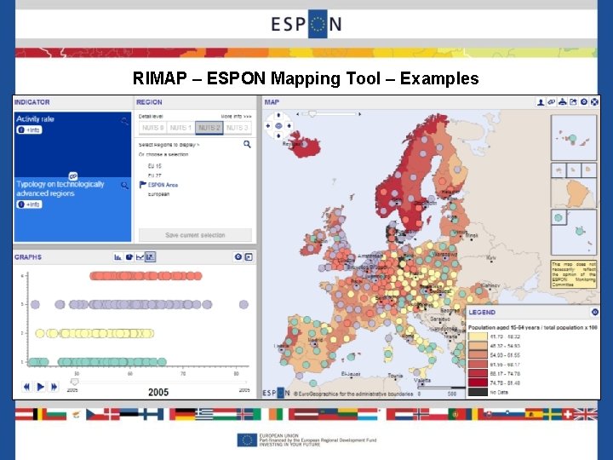Select the scatter plot graph type

pyautogui.click(x=150, y=257)
